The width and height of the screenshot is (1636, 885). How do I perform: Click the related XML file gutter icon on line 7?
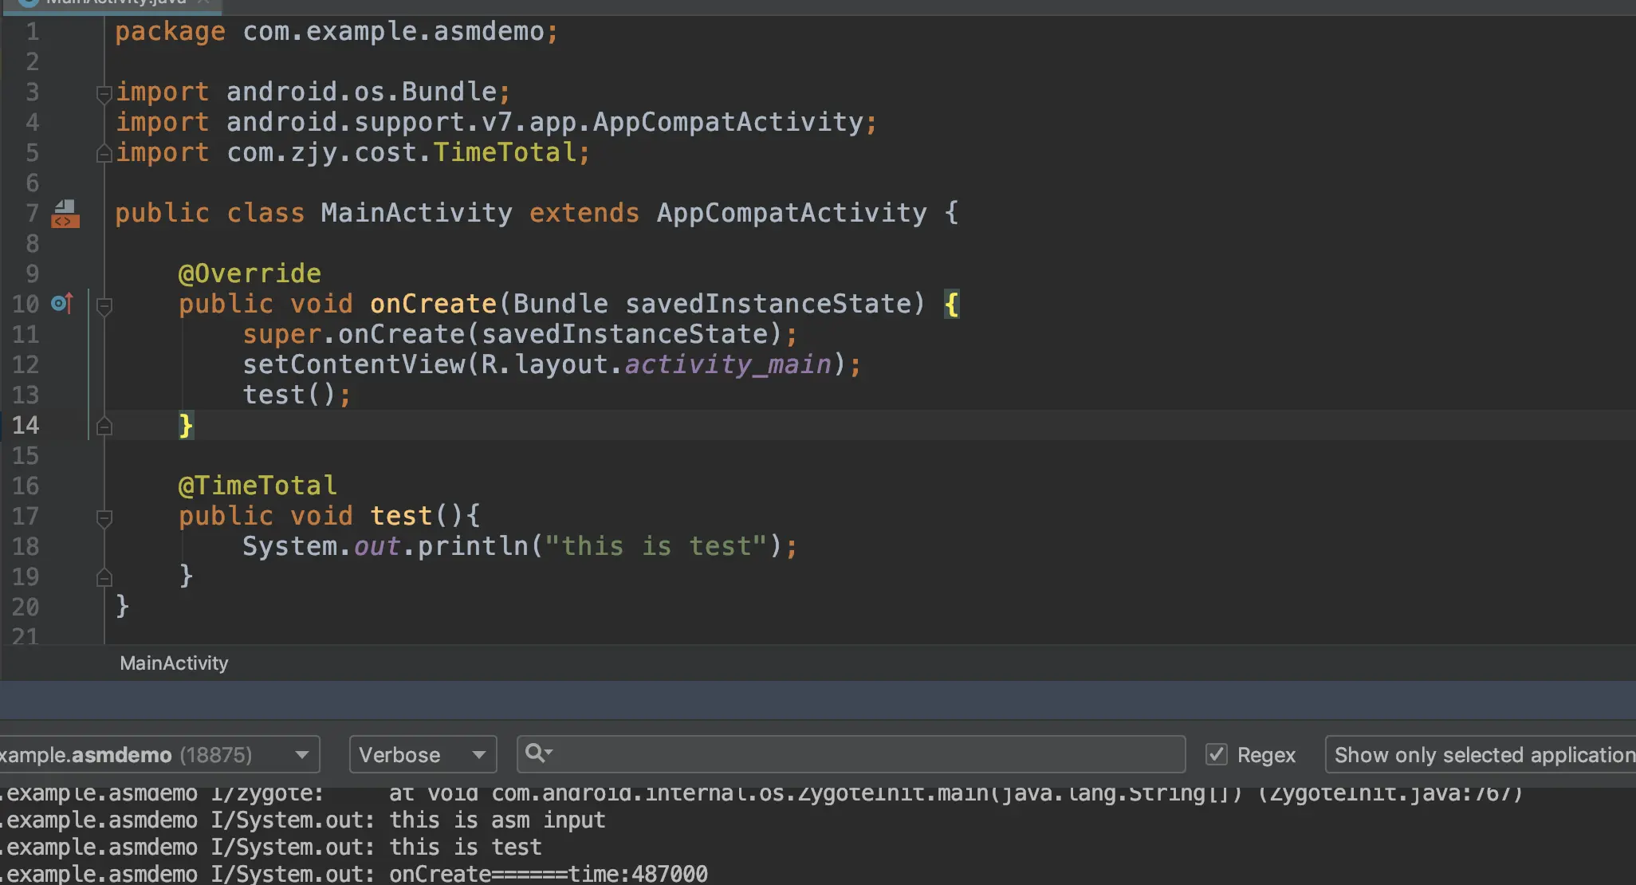click(x=65, y=214)
